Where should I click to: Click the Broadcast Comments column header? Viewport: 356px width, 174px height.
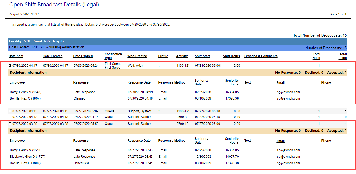tap(261, 56)
